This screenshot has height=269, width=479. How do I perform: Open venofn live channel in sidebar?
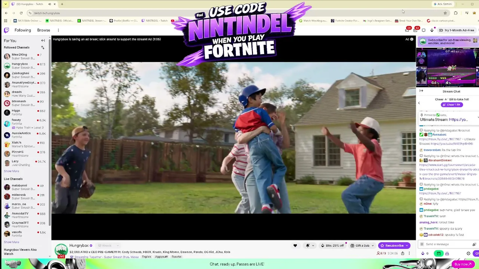[25, 234]
